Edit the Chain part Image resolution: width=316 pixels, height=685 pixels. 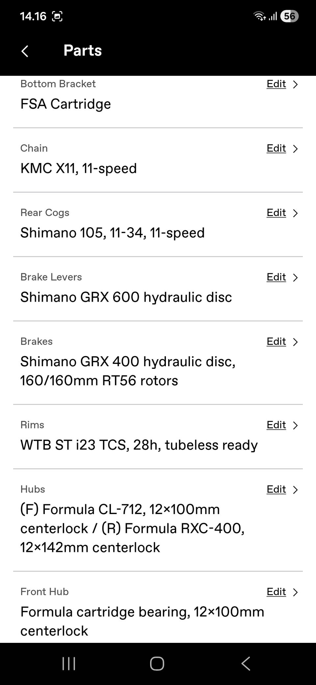click(276, 149)
